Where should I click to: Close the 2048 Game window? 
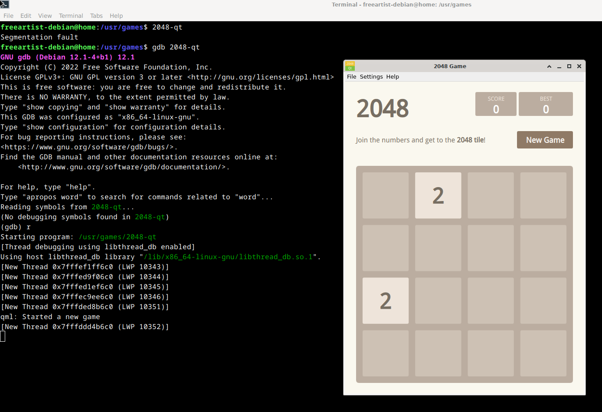pos(579,66)
